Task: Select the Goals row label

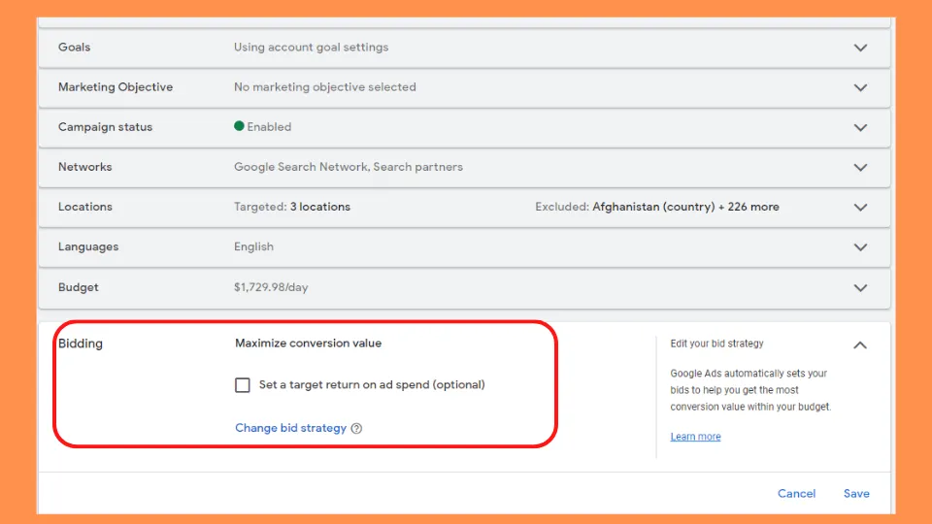Action: [75, 47]
